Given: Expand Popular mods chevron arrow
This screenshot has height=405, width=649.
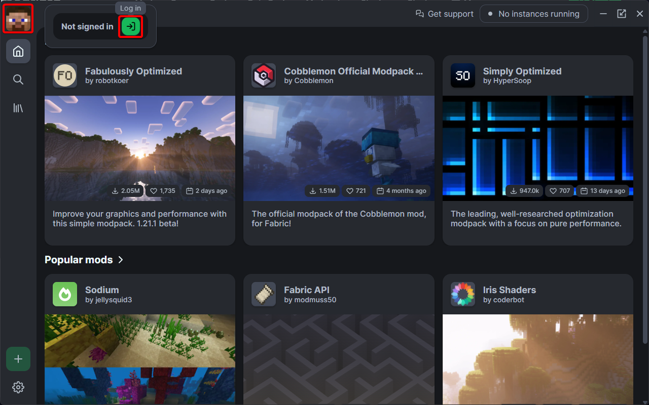Looking at the screenshot, I should (x=121, y=260).
